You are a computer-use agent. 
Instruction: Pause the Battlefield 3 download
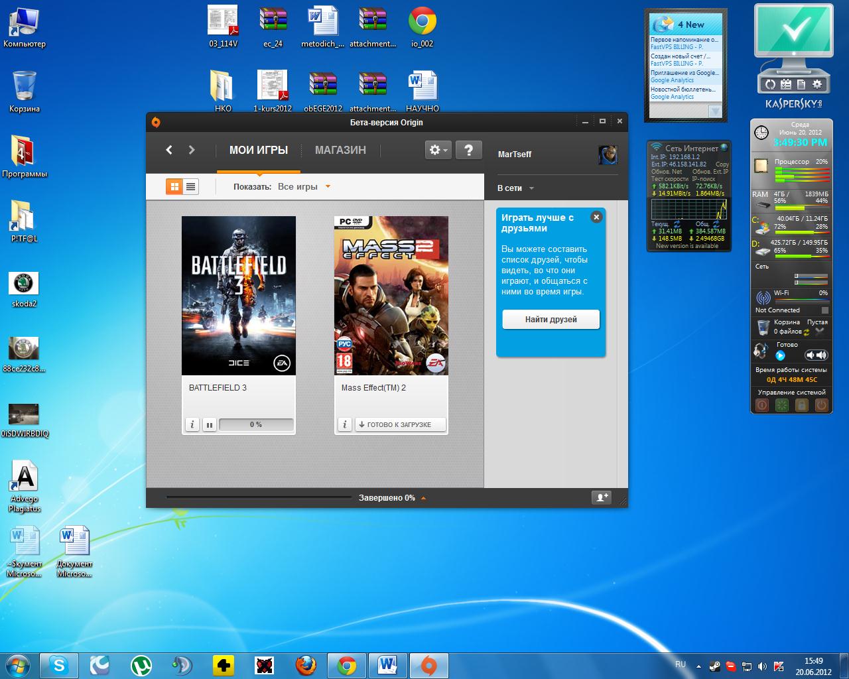(210, 424)
